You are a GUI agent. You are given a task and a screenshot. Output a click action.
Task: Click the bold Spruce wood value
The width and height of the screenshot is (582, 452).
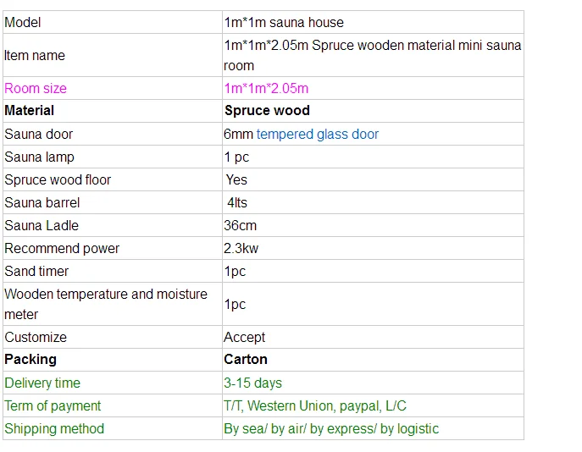(x=267, y=110)
